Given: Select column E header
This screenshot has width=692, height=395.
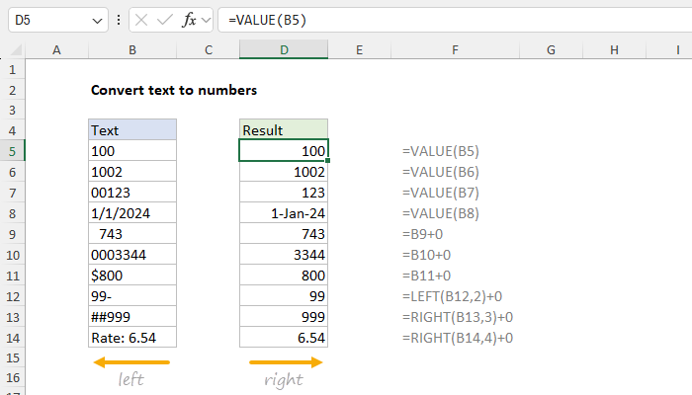Looking at the screenshot, I should pos(359,49).
